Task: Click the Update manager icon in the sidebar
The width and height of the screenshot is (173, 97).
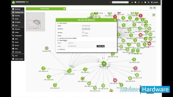Action: [13, 59]
